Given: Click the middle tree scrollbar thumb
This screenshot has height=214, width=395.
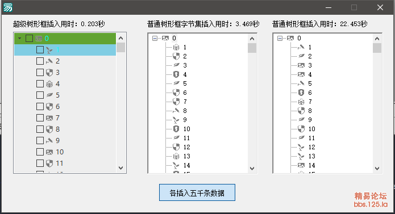Looking at the screenshot, I should (x=252, y=48).
